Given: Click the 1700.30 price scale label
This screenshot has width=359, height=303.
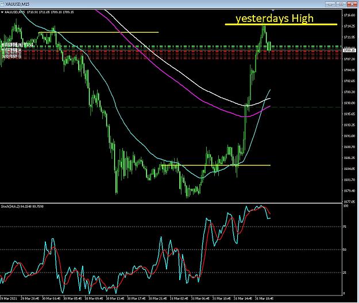Looking at the screenshot, I should coord(349,92).
